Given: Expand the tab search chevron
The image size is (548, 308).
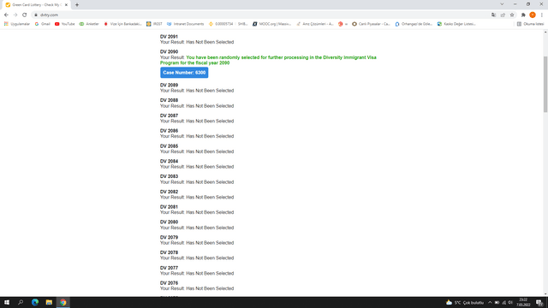Looking at the screenshot, I should (x=502, y=4).
